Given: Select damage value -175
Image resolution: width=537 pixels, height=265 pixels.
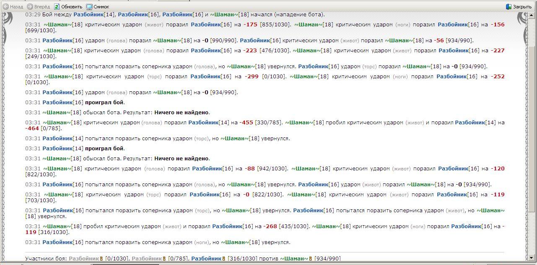Looking at the screenshot, I should [251, 24].
